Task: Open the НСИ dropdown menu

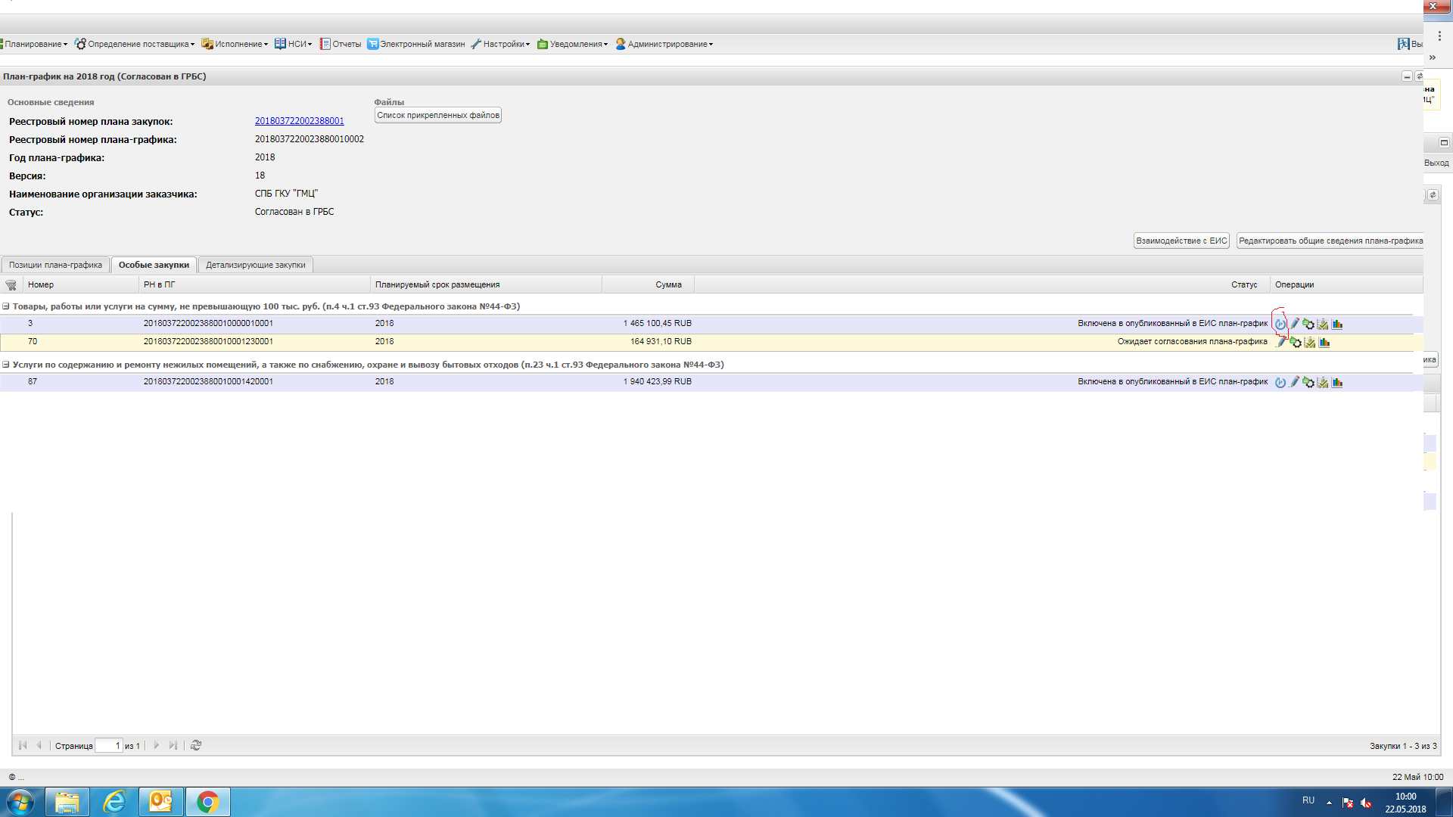Action: [294, 44]
